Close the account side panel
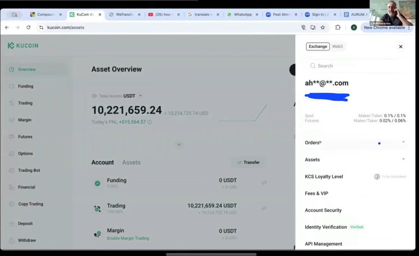This screenshot has height=256, width=419. [x=400, y=47]
